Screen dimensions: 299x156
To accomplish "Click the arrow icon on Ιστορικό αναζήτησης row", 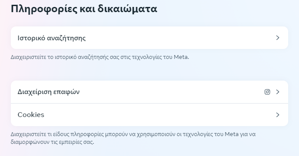I will [x=278, y=38].
